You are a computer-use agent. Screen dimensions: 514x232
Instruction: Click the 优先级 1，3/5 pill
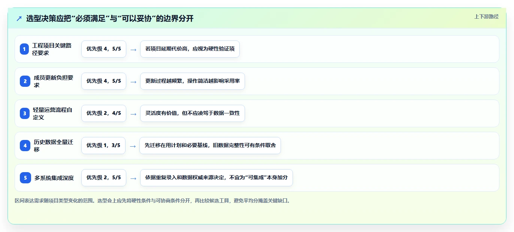[103, 146]
